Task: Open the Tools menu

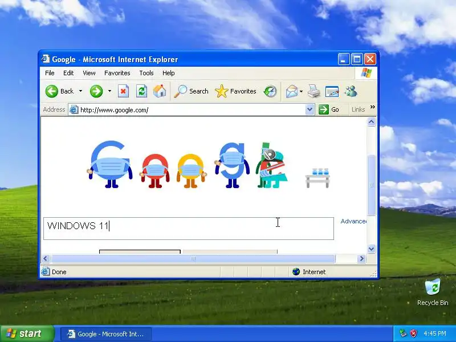Action: click(x=146, y=73)
